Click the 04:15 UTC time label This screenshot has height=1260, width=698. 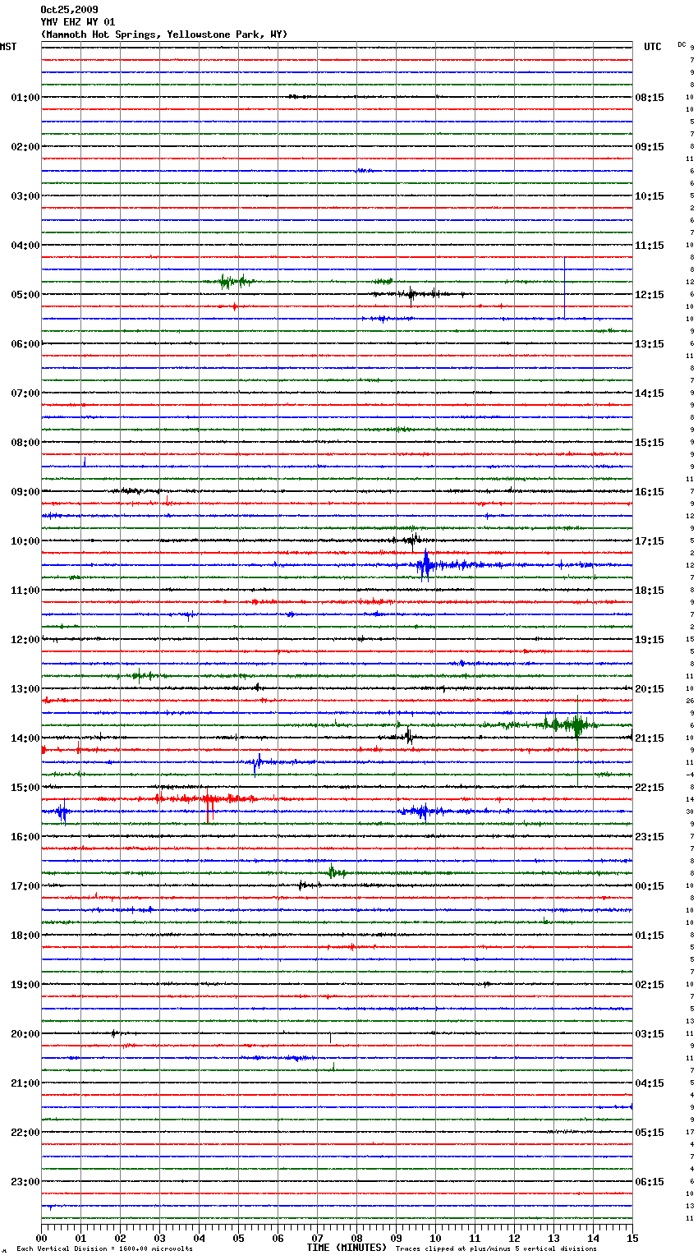pos(650,1083)
